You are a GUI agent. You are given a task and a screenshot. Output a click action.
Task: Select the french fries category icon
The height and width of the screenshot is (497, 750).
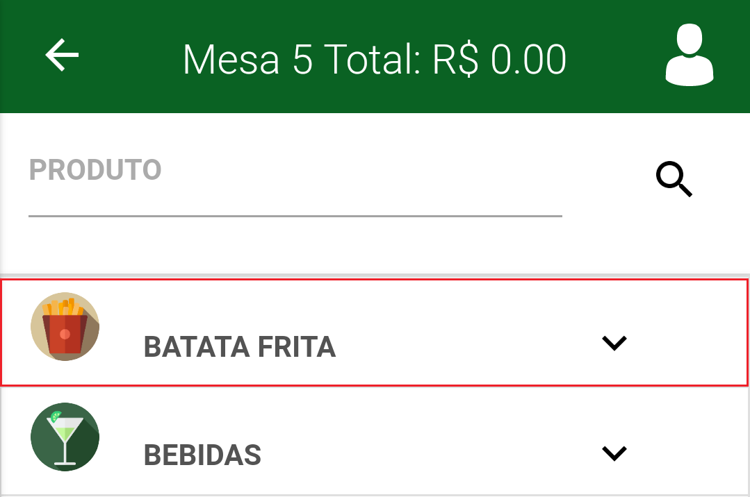65,326
